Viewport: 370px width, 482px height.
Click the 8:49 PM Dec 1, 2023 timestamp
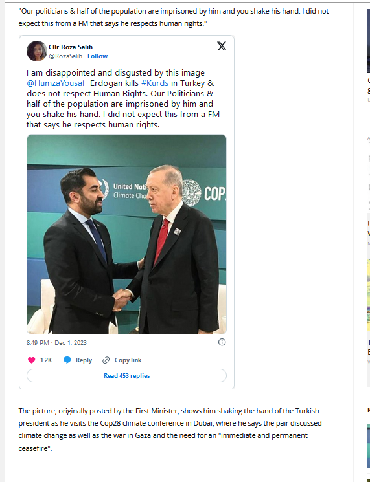[56, 342]
